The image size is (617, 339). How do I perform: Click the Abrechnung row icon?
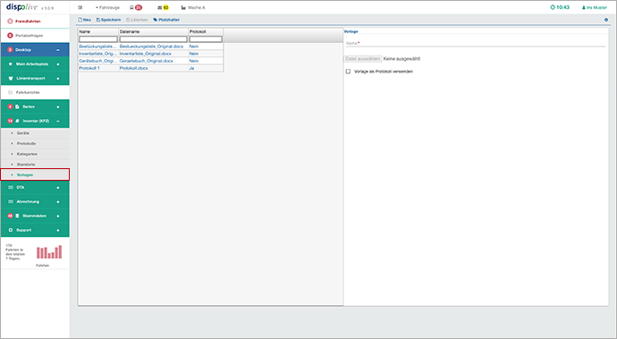pyautogui.click(x=11, y=201)
